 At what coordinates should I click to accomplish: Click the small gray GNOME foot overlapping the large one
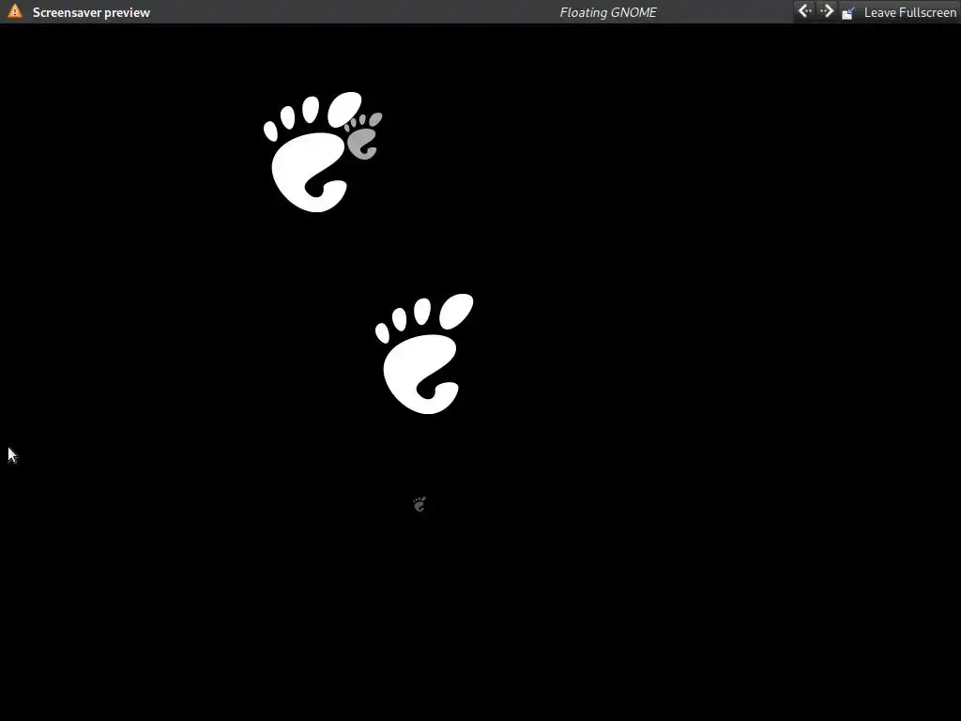(364, 136)
